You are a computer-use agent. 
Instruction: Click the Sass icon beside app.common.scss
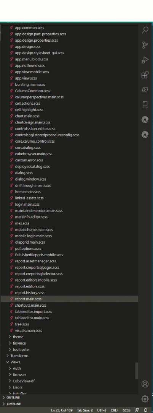click(x=11, y=28)
